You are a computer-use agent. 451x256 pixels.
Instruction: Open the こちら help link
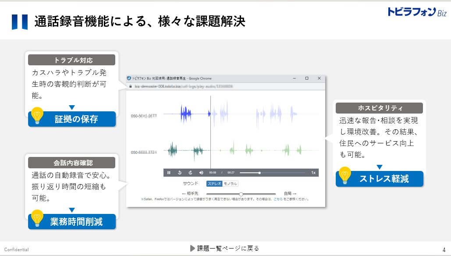tap(278, 199)
